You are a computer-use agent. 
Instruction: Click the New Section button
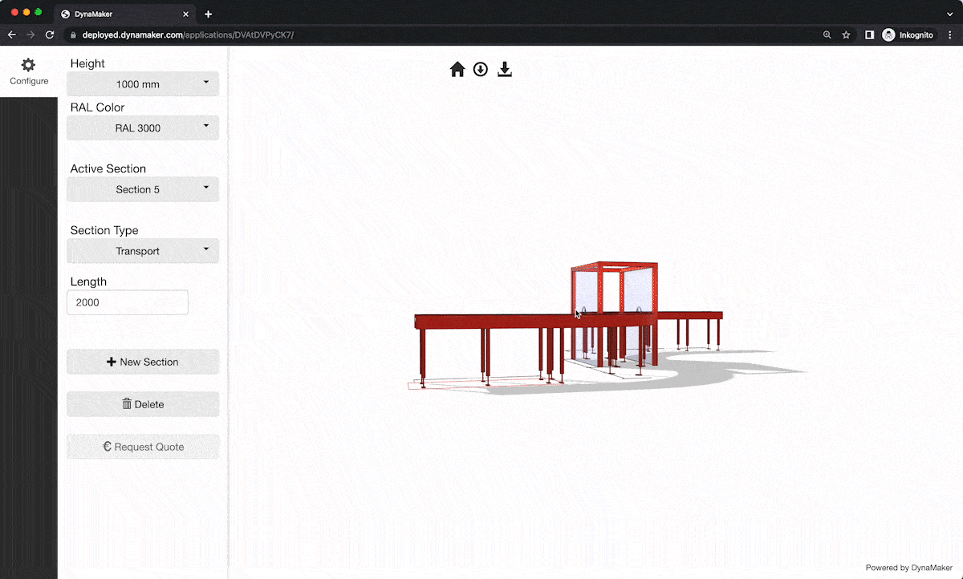pyautogui.click(x=143, y=362)
